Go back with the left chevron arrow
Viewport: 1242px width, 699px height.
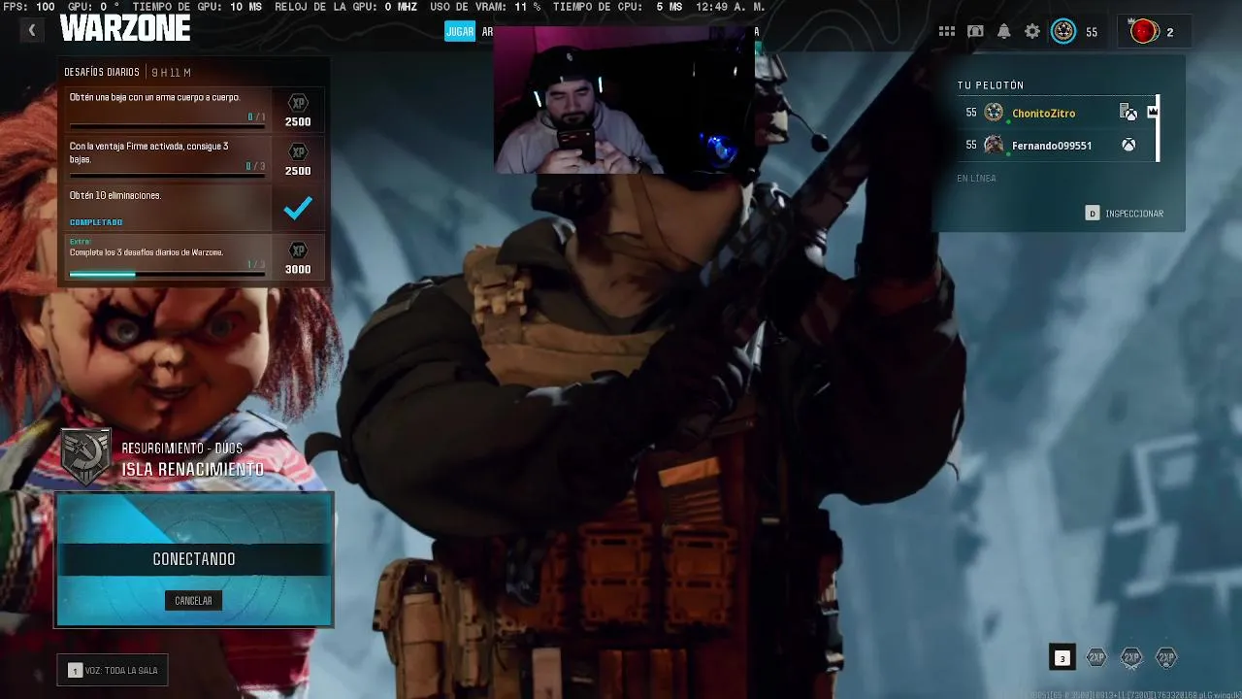pos(31,31)
